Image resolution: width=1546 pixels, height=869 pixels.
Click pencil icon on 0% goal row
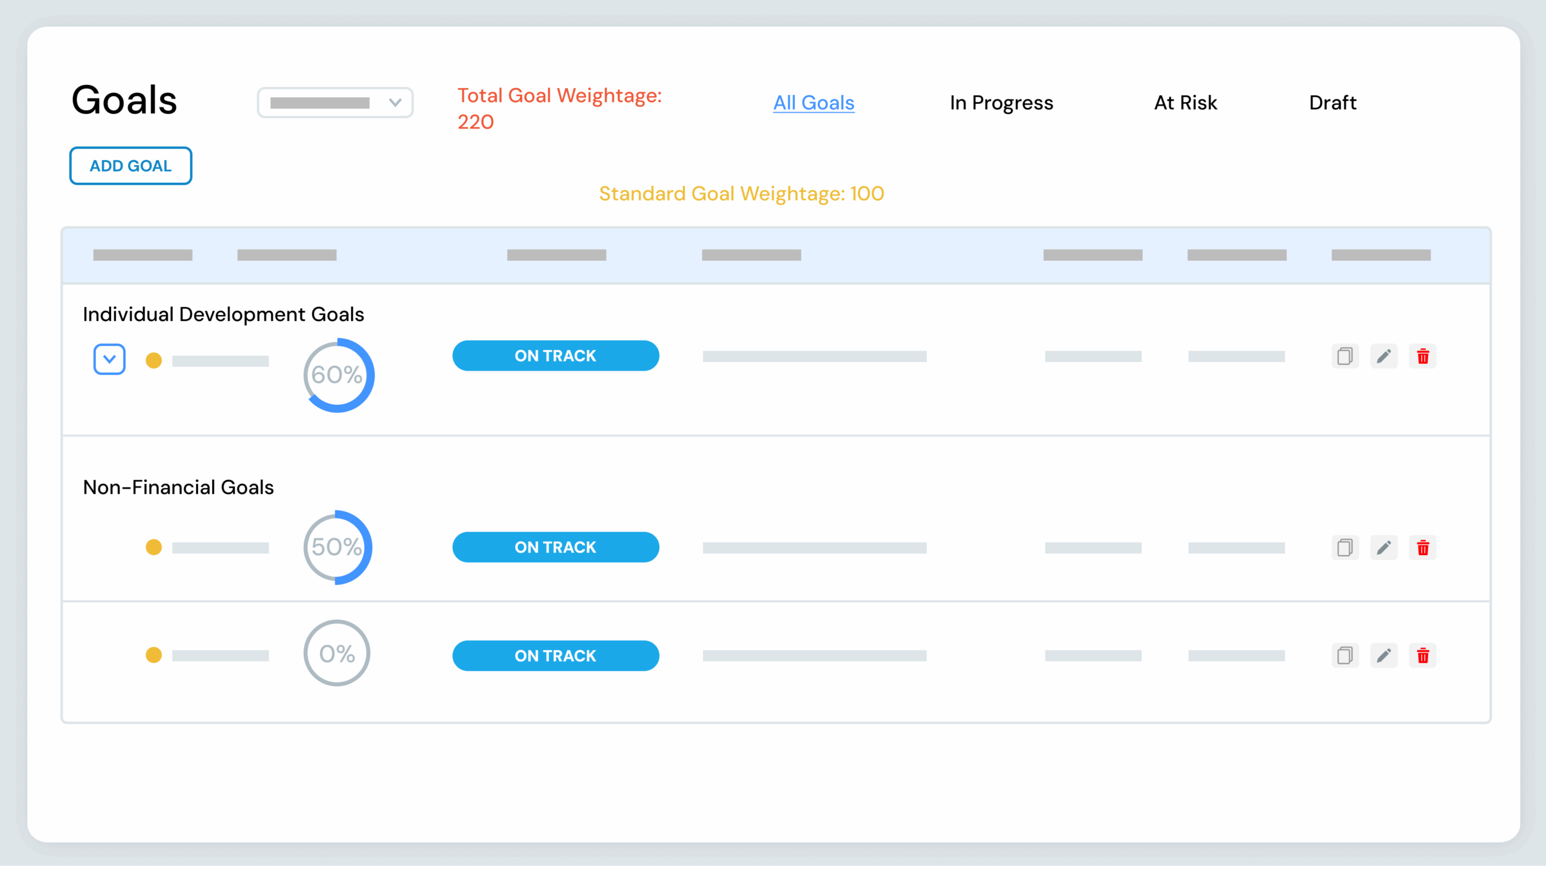pos(1384,655)
